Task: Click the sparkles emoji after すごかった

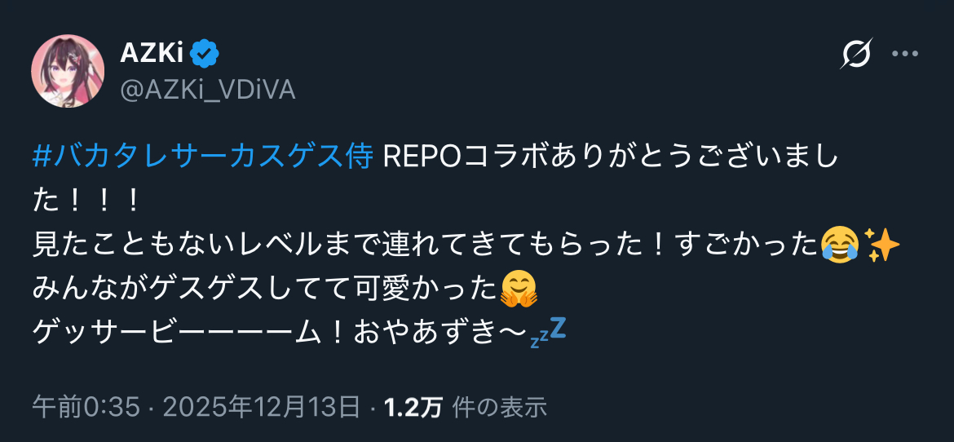Action: pyautogui.click(x=881, y=245)
